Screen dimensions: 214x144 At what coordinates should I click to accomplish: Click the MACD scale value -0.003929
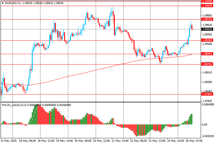(x=208, y=136)
